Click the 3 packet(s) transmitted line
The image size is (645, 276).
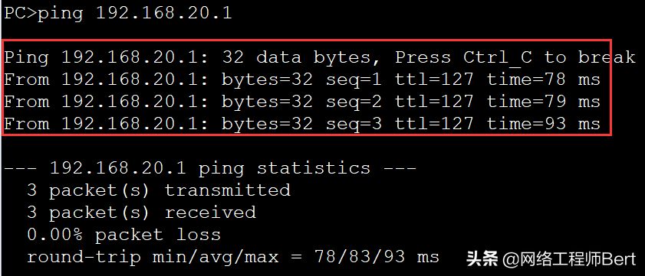(159, 190)
